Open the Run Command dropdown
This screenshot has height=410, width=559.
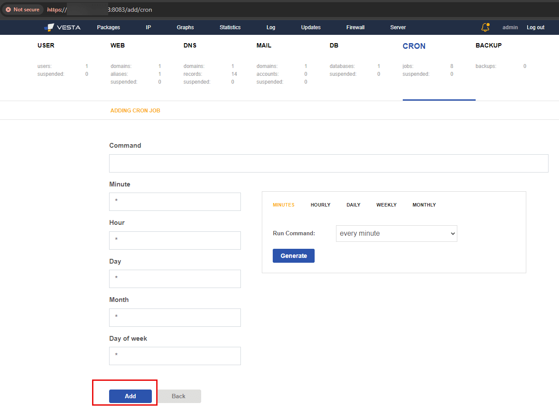coord(396,234)
